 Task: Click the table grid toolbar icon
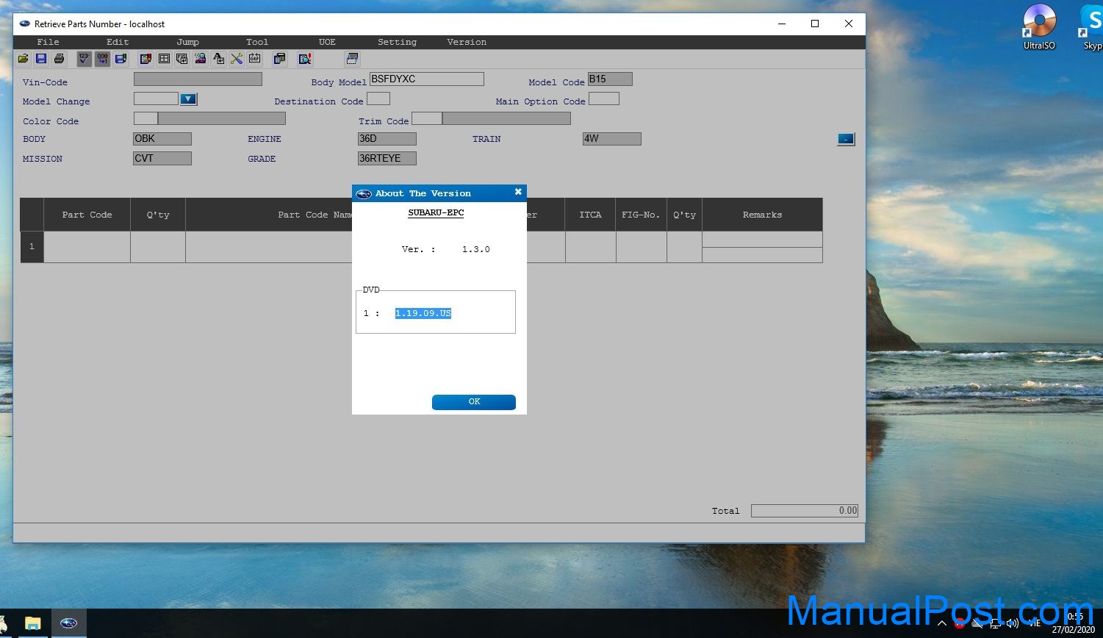(164, 59)
